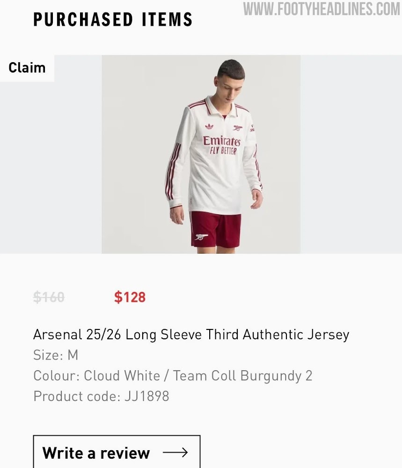Open the Arsenal 25/26 Long Sleeve Third Authentic Jersey title
This screenshot has height=468, width=402.
click(191, 335)
